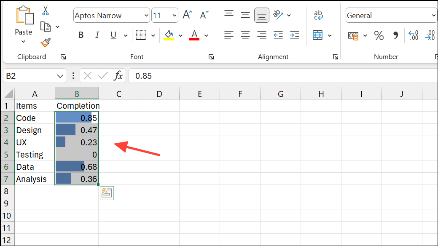Screen dimensions: 438x246
Task: Open the Insert Function dialog via fx
Action: click(x=118, y=75)
